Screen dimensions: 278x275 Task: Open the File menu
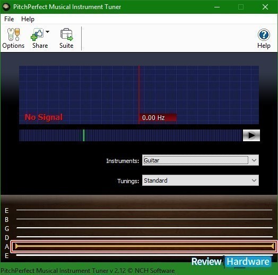[x=9, y=19]
